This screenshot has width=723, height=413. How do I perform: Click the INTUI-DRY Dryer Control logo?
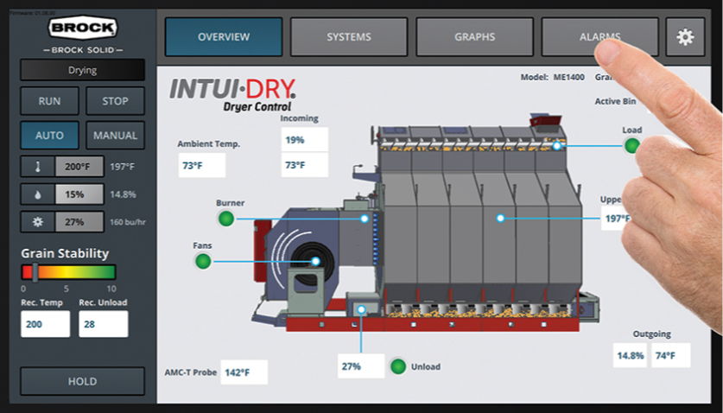click(x=233, y=94)
